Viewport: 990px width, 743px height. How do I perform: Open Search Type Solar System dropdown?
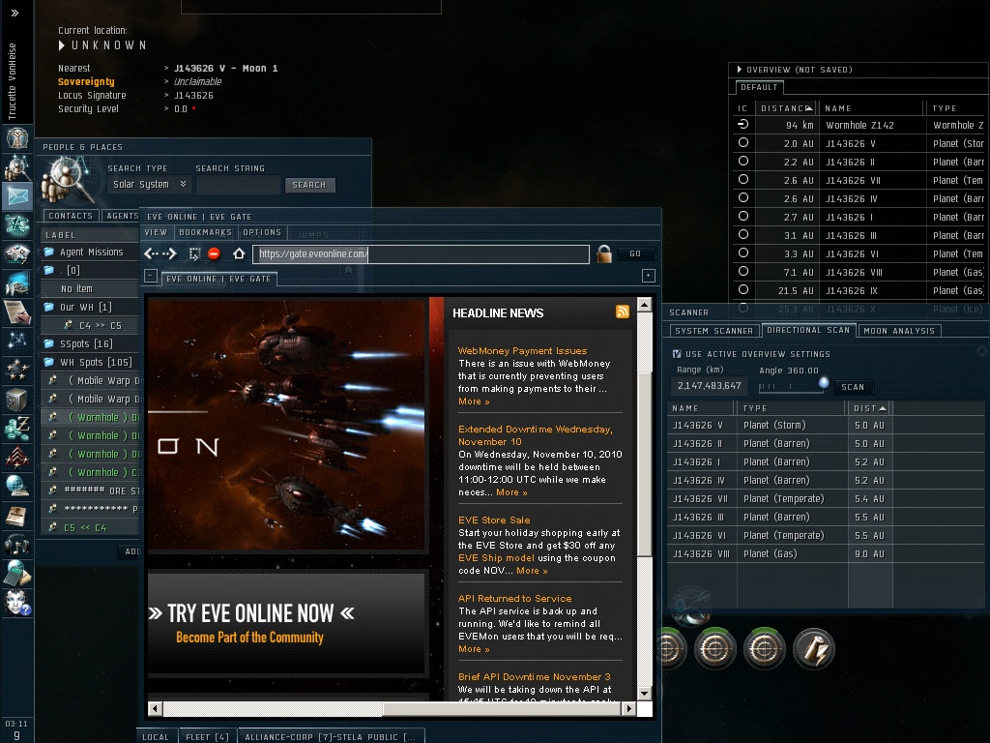[149, 185]
